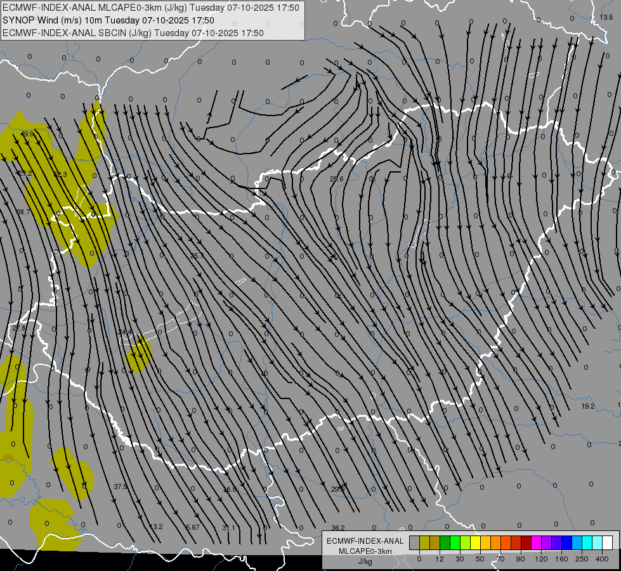Click the 13.5 value in top-right corner
Viewport: 621px width, 571px height.
pyautogui.click(x=606, y=17)
